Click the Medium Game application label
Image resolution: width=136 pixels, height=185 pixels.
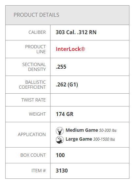pos(82,130)
